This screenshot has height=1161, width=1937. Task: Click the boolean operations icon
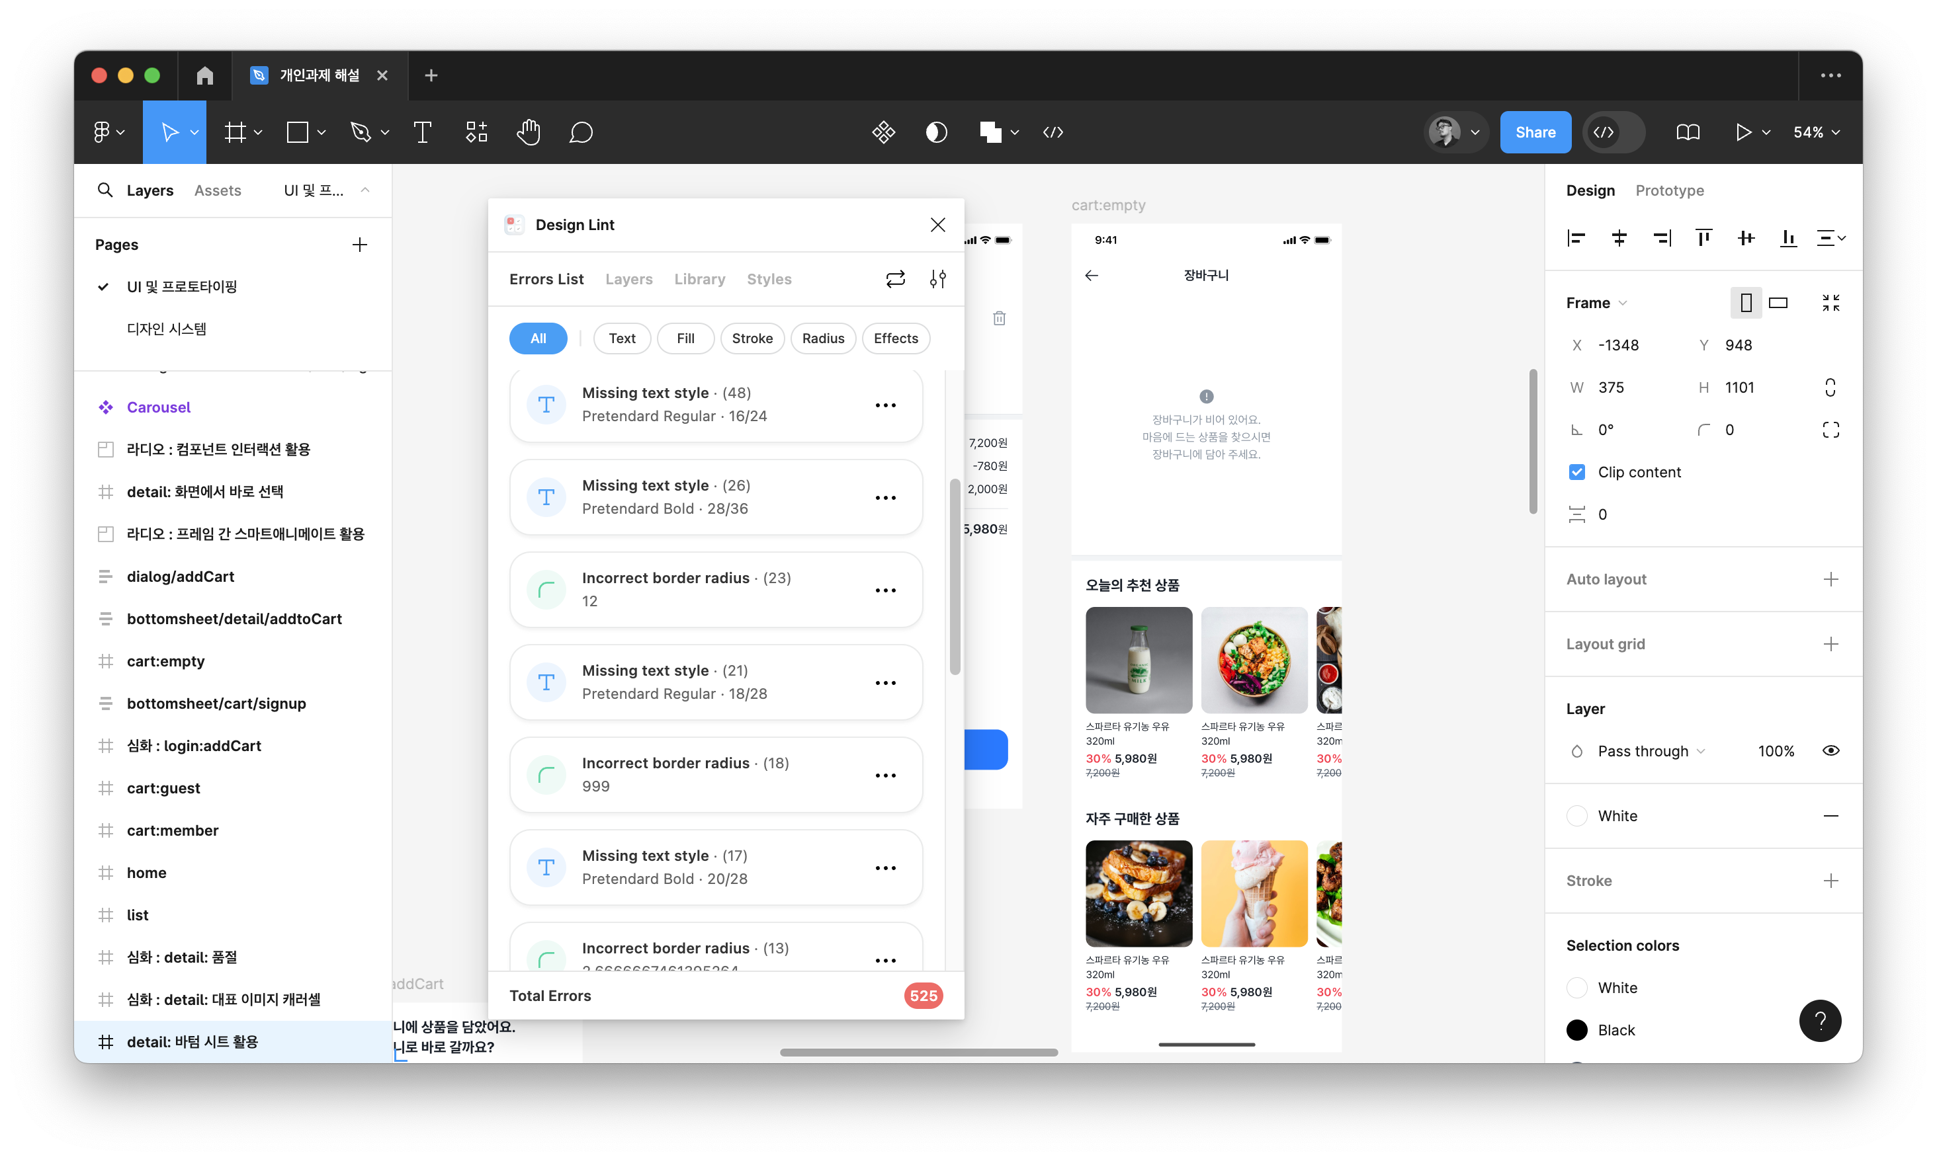pos(991,132)
